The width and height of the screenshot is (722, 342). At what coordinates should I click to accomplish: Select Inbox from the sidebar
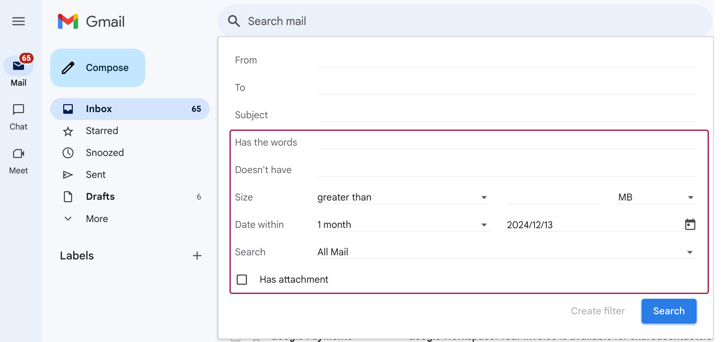coord(99,109)
